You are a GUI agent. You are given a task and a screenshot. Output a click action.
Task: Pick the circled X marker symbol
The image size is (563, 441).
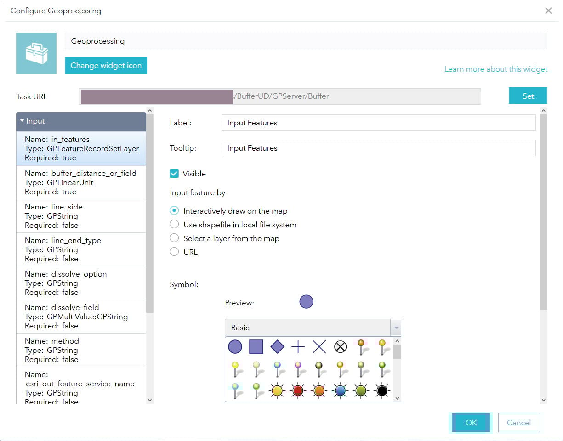[x=340, y=346]
